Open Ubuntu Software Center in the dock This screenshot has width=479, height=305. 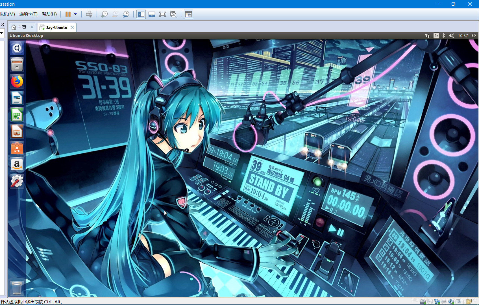click(x=17, y=148)
